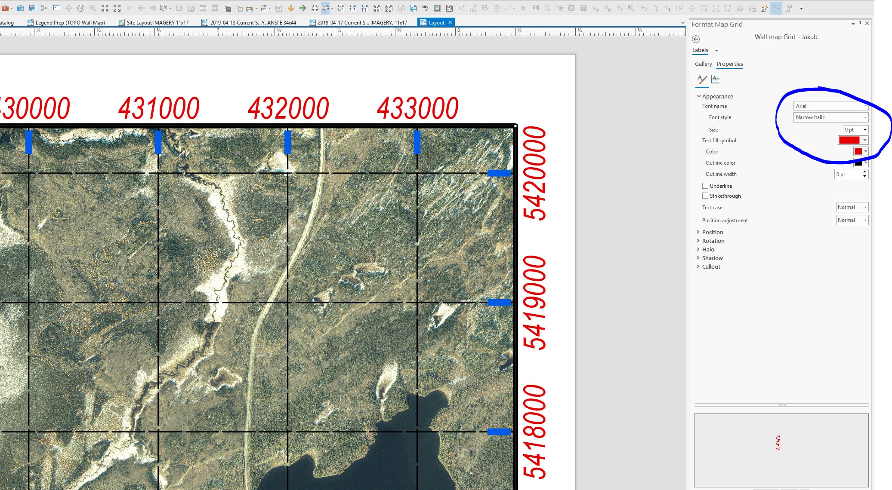
Task: Open the Site Layout IMAGERY 11x17 view tab
Action: point(155,22)
